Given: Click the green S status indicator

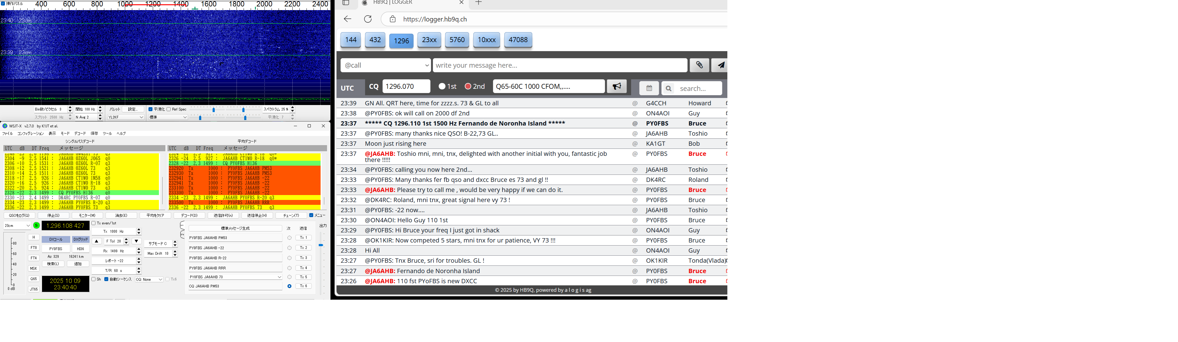Looking at the screenshot, I should [37, 226].
